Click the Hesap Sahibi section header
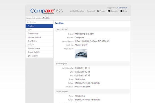The width and height of the screenshot is (155, 103). tap(92, 29)
